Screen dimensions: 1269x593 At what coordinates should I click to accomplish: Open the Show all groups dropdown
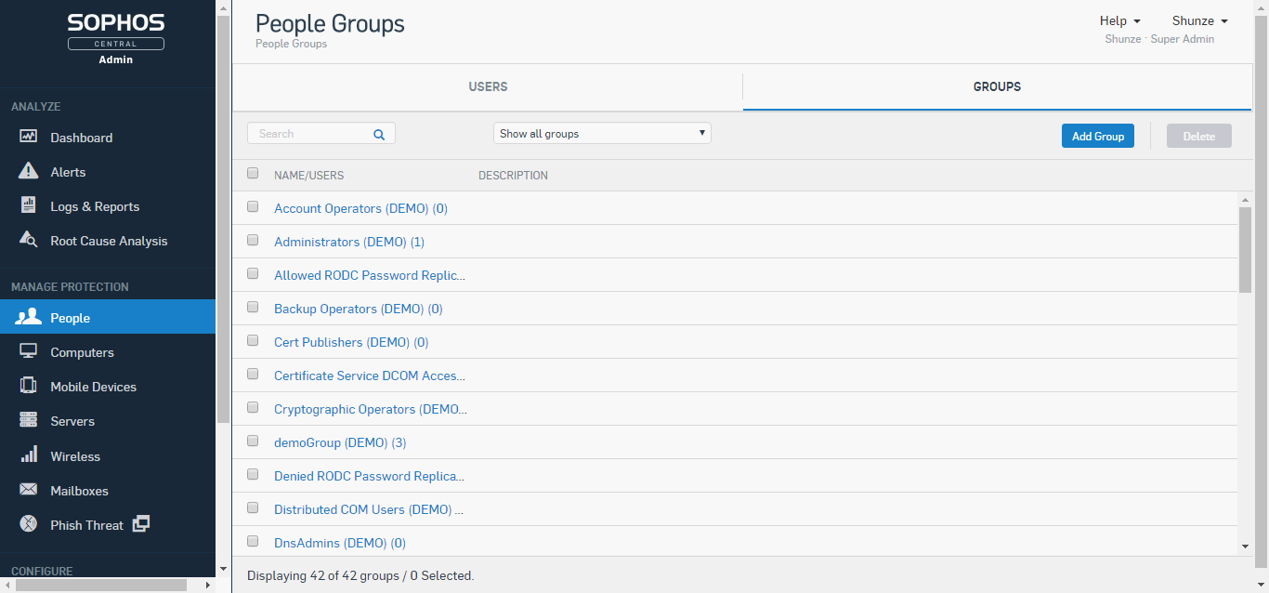click(602, 134)
